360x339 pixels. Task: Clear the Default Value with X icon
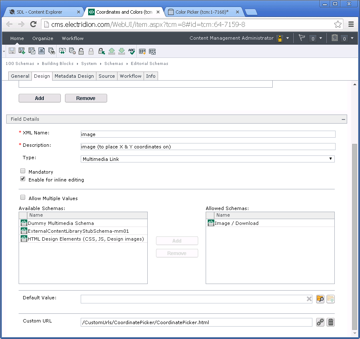point(309,299)
